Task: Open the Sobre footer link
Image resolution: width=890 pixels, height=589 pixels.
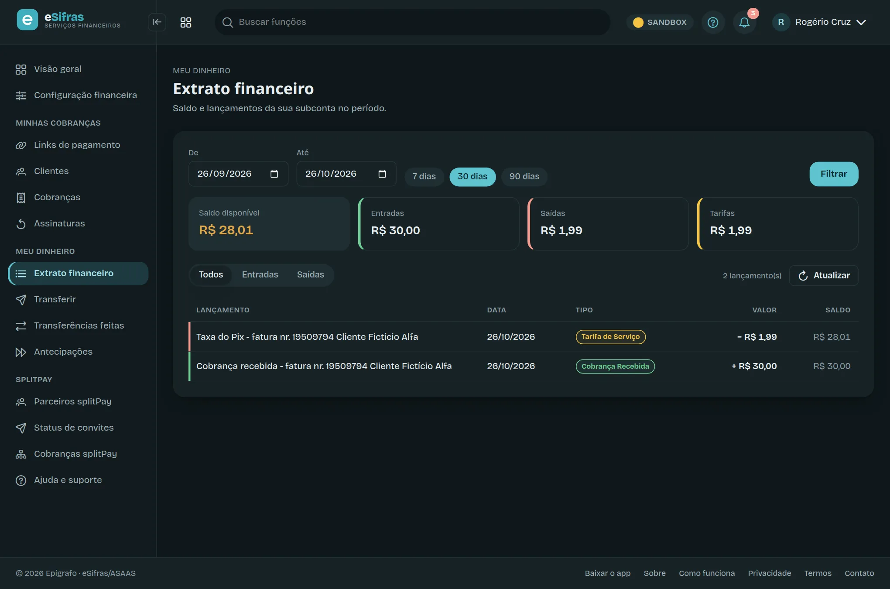Action: pyautogui.click(x=654, y=573)
